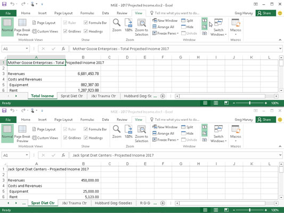Click Zoom to Selection in bottom window

click(141, 133)
